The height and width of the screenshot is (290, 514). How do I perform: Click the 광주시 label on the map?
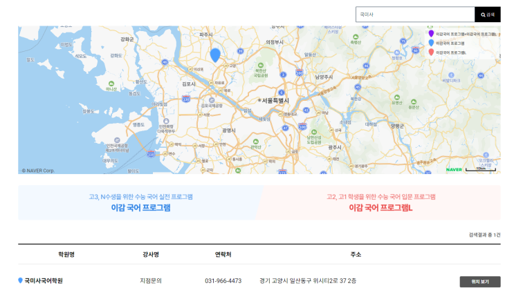pyautogui.click(x=335, y=147)
